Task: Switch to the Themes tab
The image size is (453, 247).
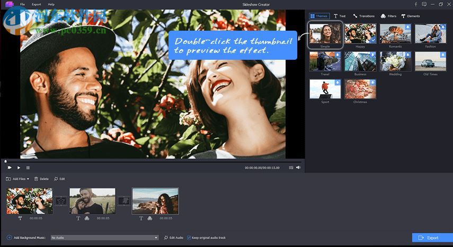Action: 319,16
